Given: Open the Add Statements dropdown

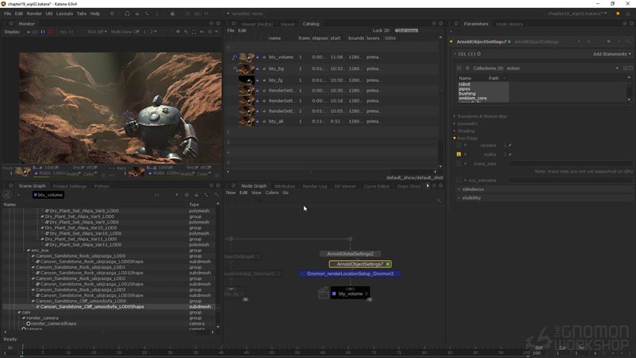Looking at the screenshot, I should tap(611, 54).
